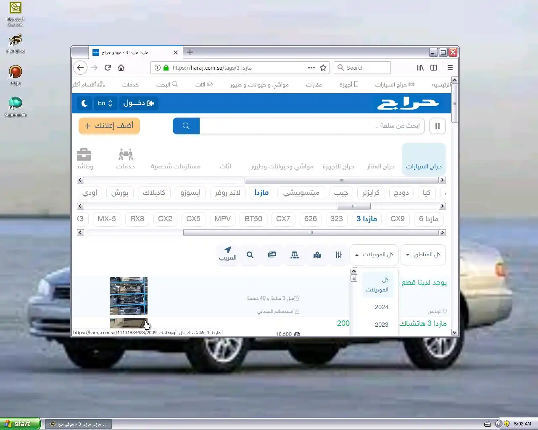Click the blue search magnifier button
Image resolution: width=538 pixels, height=430 pixels.
(186, 126)
